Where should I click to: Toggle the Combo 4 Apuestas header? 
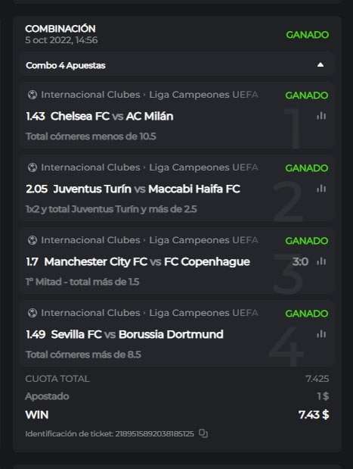tap(177, 65)
